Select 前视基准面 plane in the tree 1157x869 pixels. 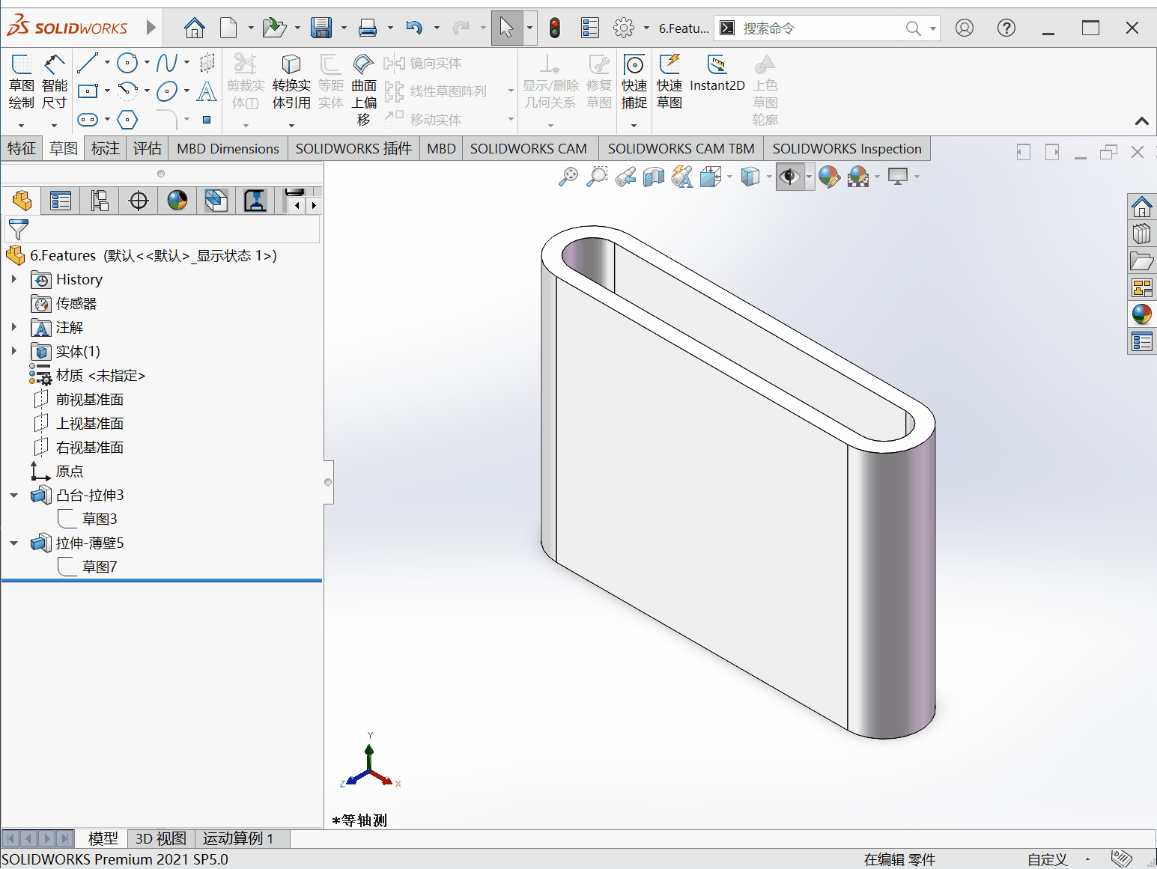coord(90,399)
